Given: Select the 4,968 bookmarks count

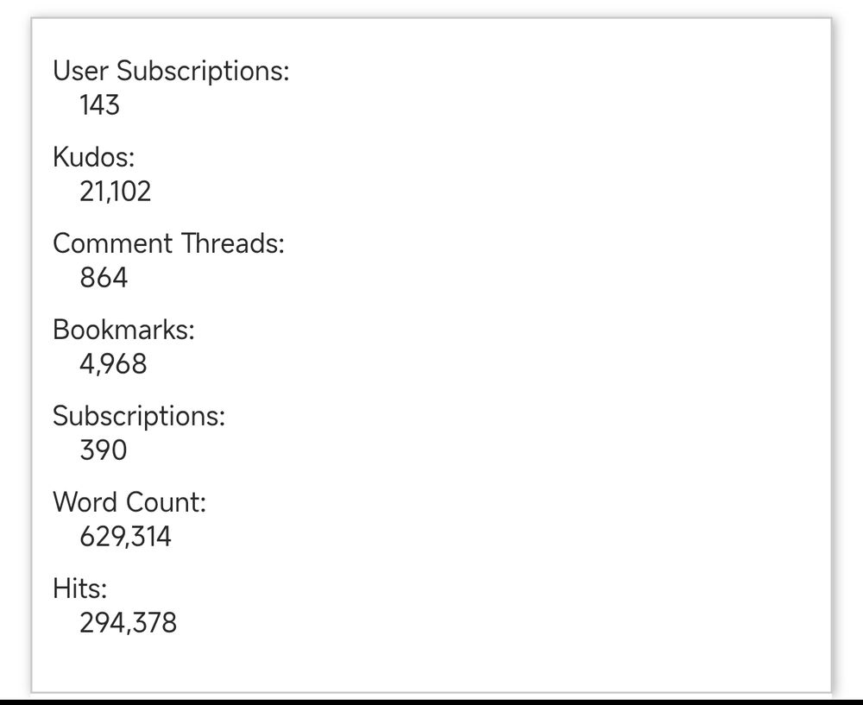Looking at the screenshot, I should tap(113, 364).
